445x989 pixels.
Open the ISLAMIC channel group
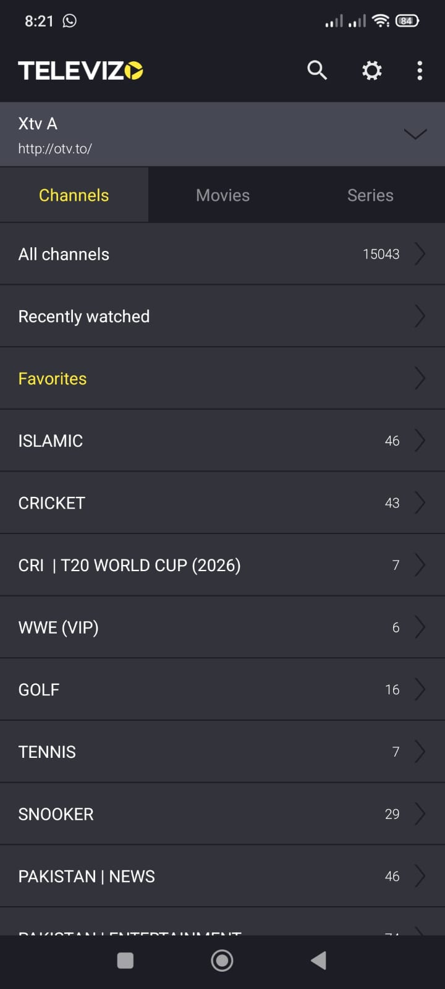pyautogui.click(x=51, y=441)
